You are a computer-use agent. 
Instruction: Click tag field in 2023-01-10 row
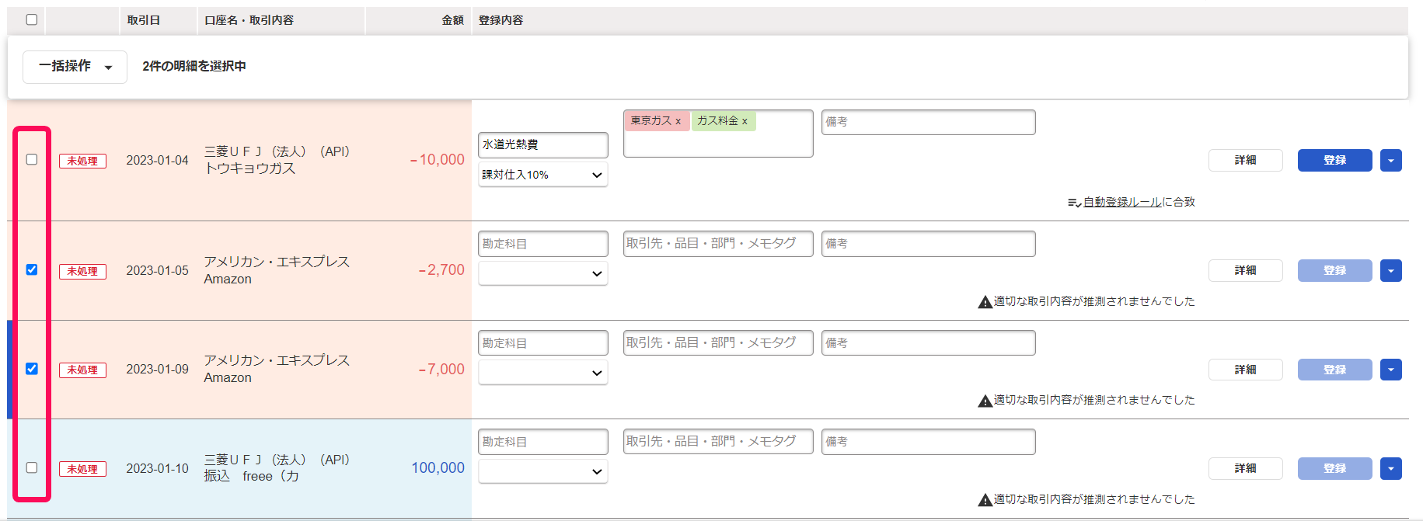[x=718, y=442]
